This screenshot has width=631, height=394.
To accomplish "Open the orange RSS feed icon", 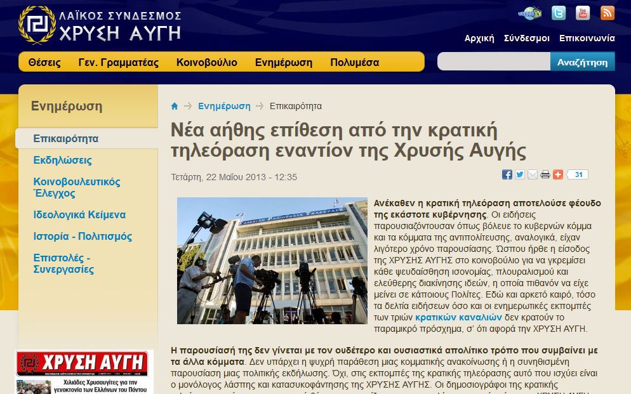I will point(608,13).
